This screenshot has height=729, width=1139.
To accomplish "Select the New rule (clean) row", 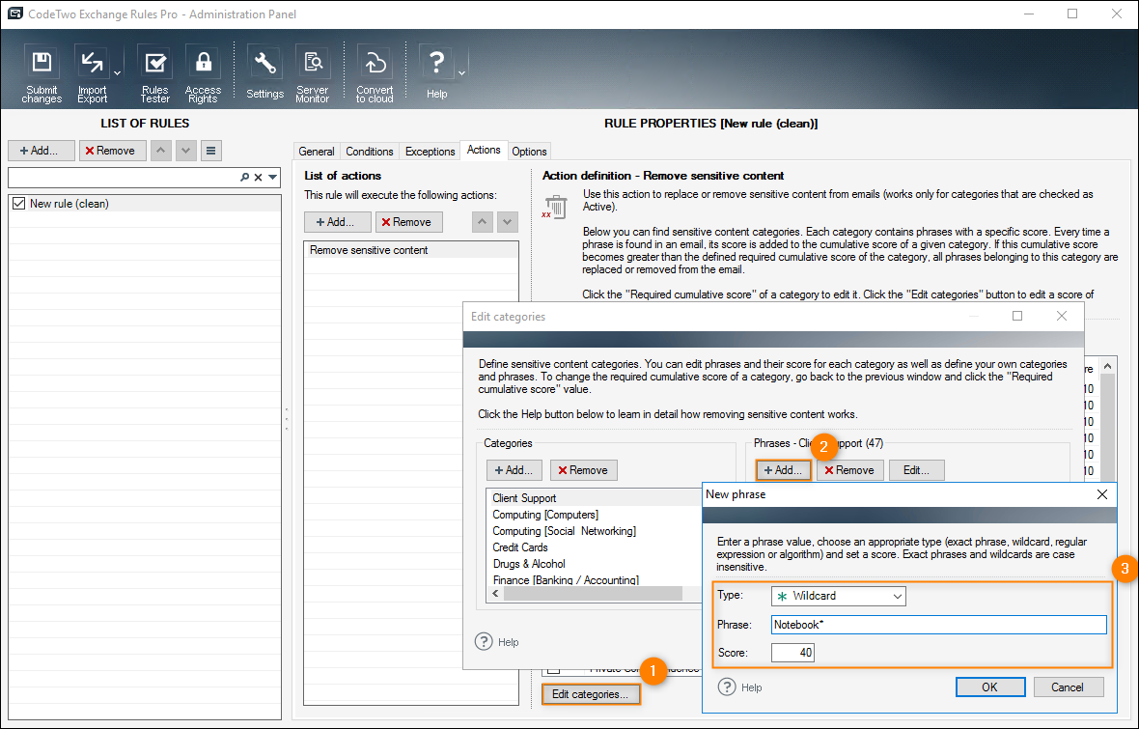I will (x=145, y=204).
